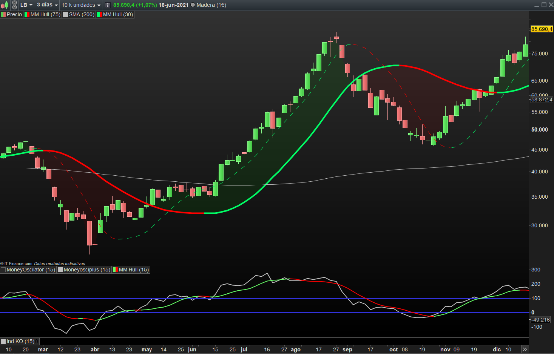Image resolution: width=554 pixels, height=354 pixels.
Task: Click the 300 oscillator axis label
Action: pos(536,270)
